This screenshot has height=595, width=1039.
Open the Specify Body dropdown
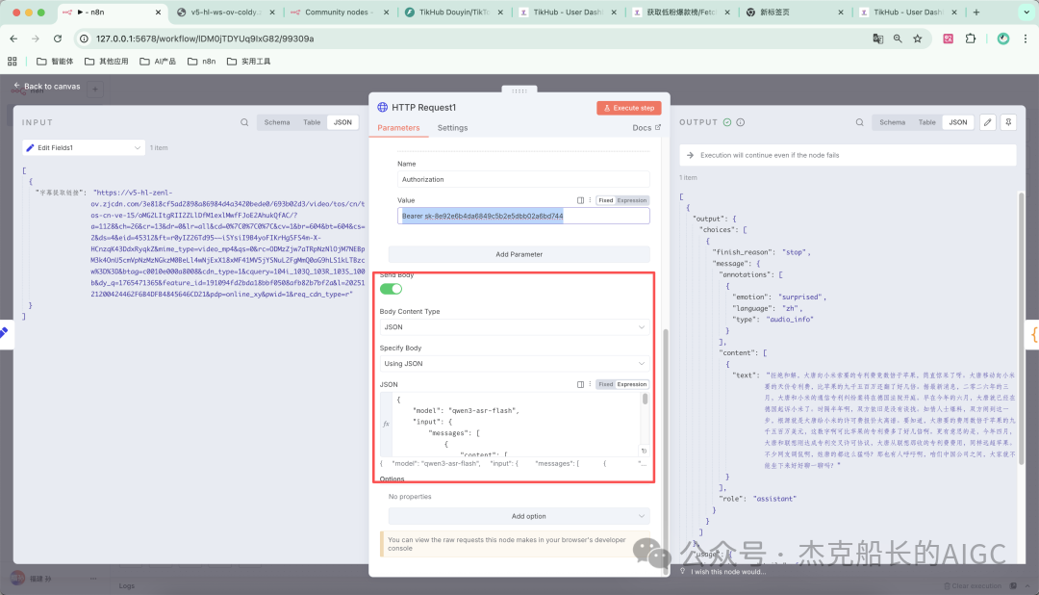[514, 364]
